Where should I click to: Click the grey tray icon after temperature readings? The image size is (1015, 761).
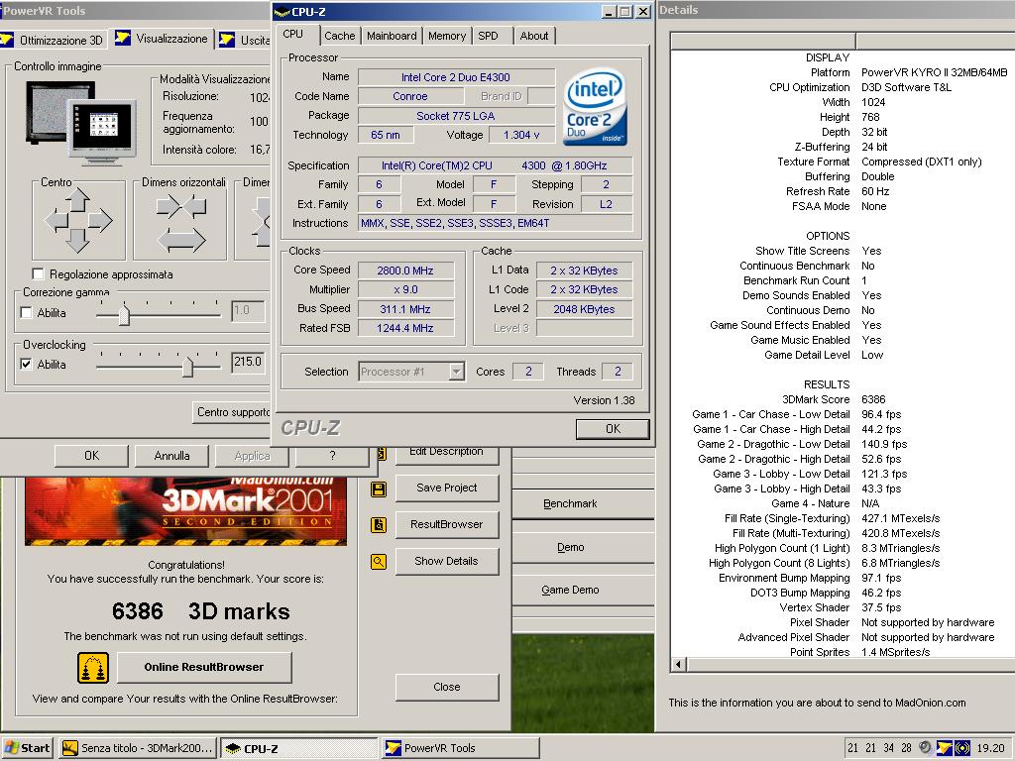(x=926, y=748)
